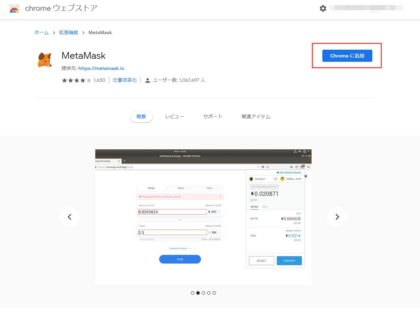
Task: Show next screenshot with right arrow
Action: [337, 217]
